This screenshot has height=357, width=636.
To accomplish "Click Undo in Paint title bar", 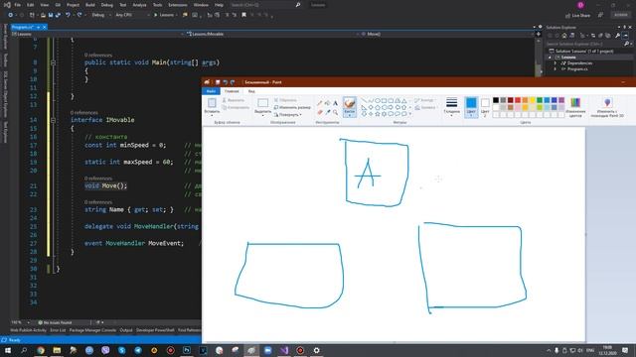I will [x=226, y=82].
